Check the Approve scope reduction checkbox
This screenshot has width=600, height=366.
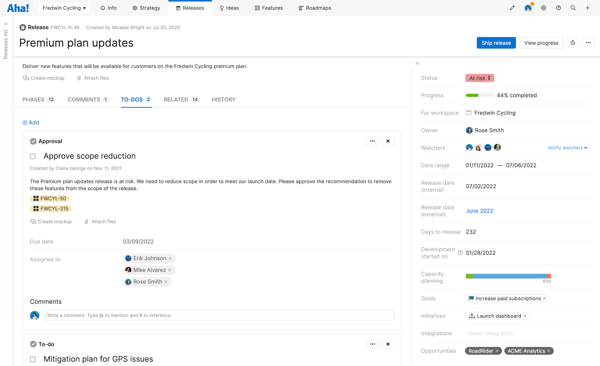pos(33,156)
